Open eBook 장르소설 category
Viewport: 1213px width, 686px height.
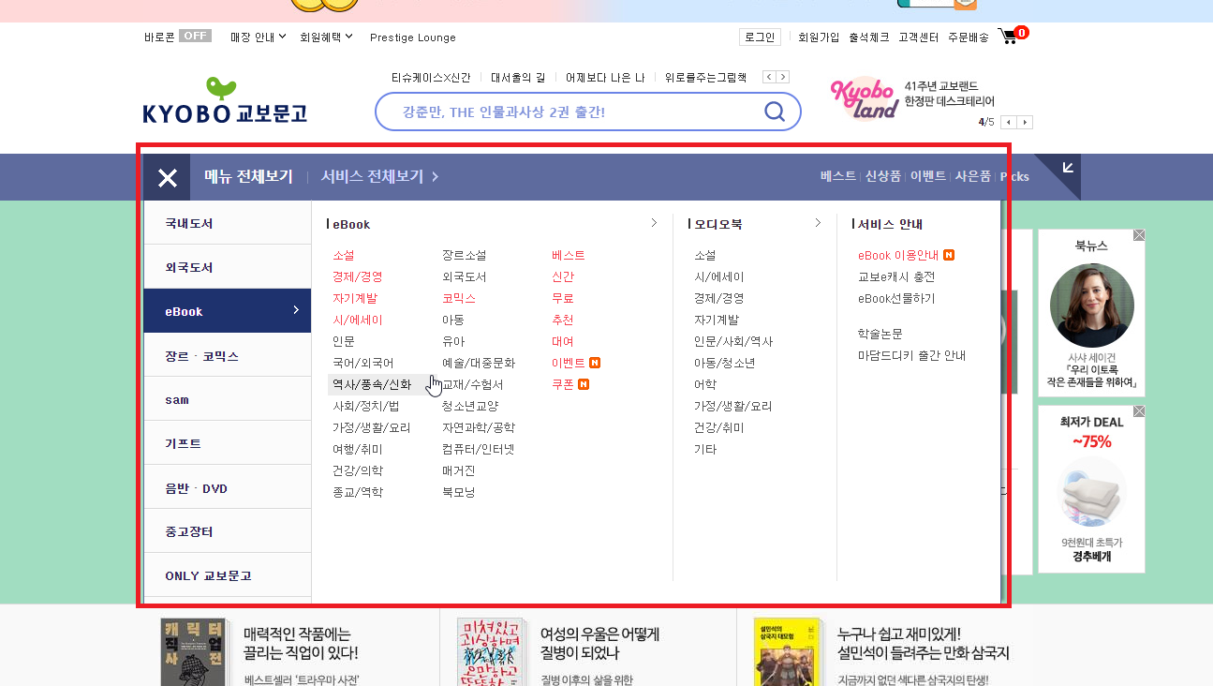point(465,255)
